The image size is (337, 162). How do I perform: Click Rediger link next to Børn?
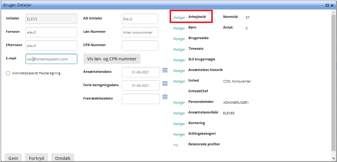179,28
